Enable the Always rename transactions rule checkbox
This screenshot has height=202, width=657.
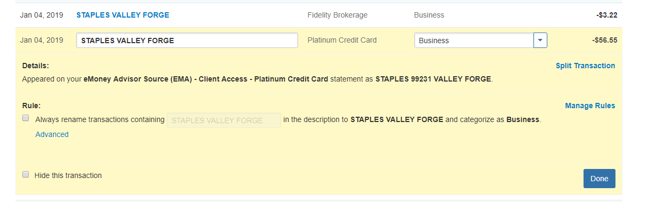coord(26,119)
